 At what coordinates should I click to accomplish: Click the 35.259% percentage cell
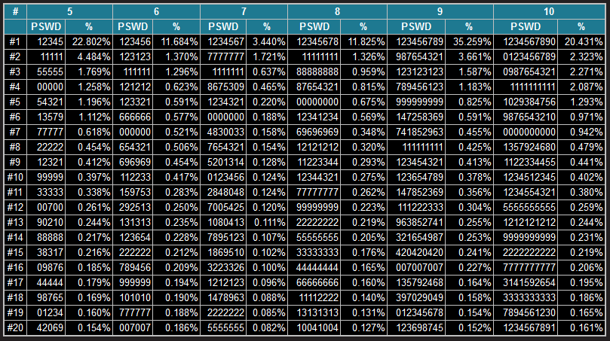pyautogui.click(x=470, y=41)
